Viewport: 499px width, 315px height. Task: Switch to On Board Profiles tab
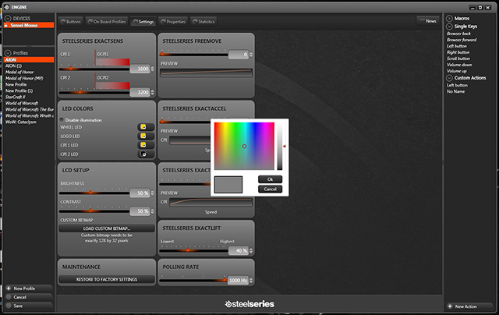tap(107, 22)
